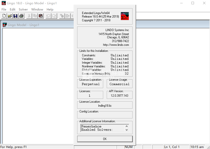Viewport: 210px width, 149px height.
Task: Click the Constraints Unlimited value
Action: pos(120,55)
